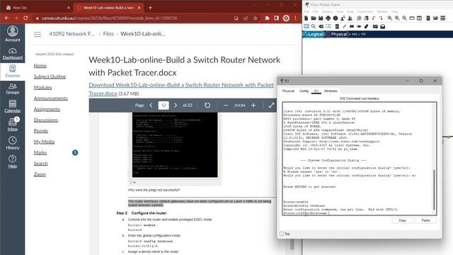The height and width of the screenshot is (255, 453).
Task: Download the Week10-Lab docx file link
Action: [181, 89]
